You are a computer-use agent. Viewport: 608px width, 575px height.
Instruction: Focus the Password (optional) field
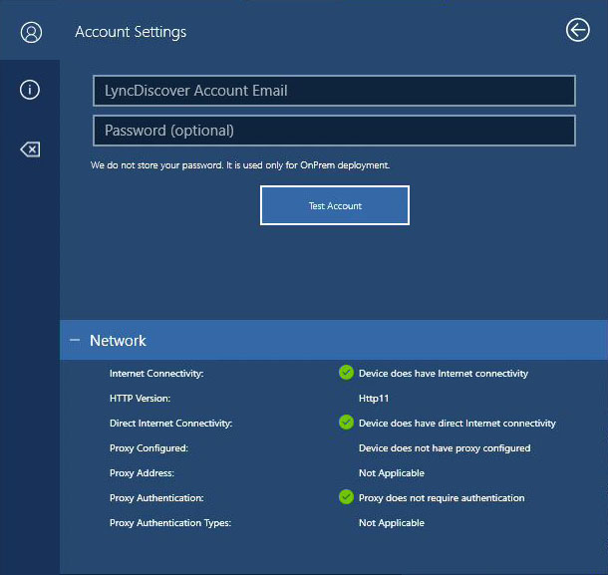pyautogui.click(x=334, y=131)
